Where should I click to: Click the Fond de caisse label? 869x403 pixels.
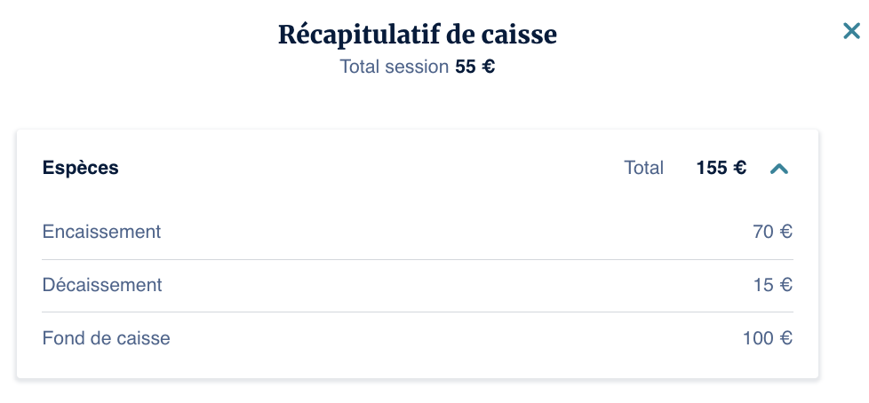click(x=106, y=338)
